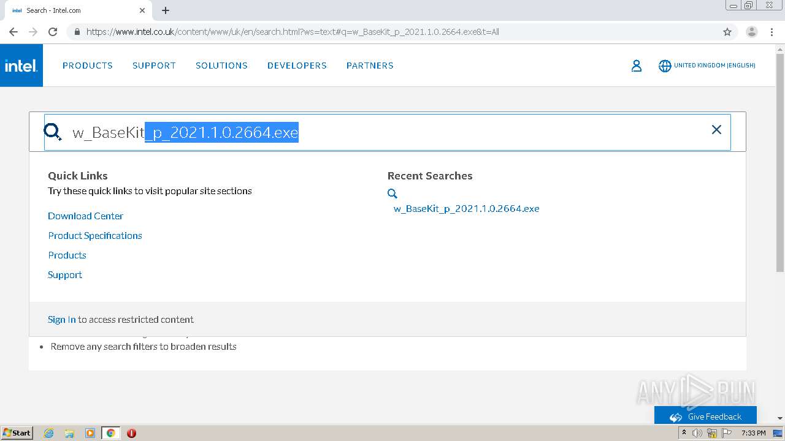Click scrollbar down arrow

coord(780,418)
